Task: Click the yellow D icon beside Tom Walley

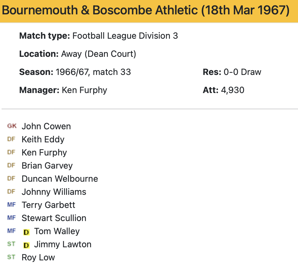Action: (x=26, y=232)
